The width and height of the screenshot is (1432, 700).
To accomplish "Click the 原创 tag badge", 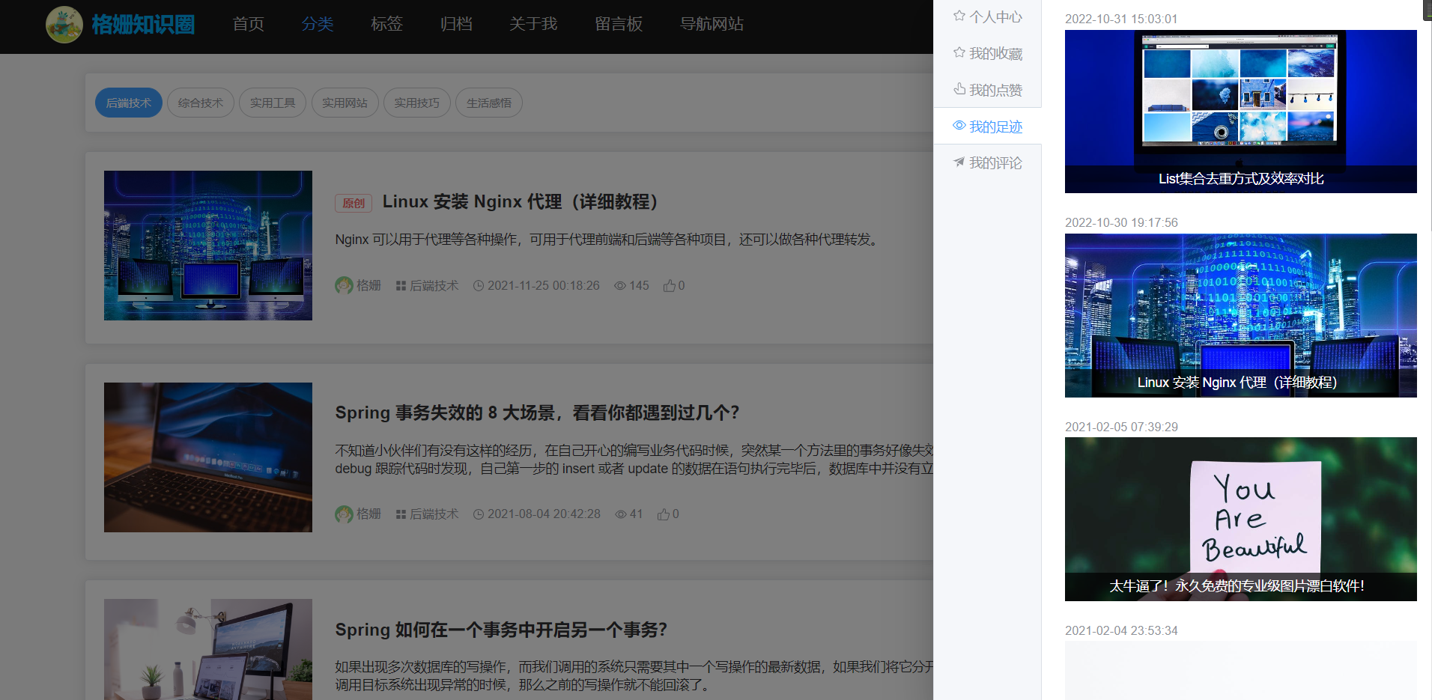I will [354, 203].
